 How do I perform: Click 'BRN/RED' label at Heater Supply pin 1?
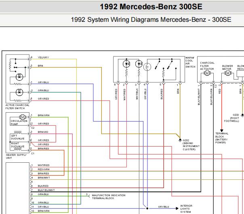pos(43,149)
